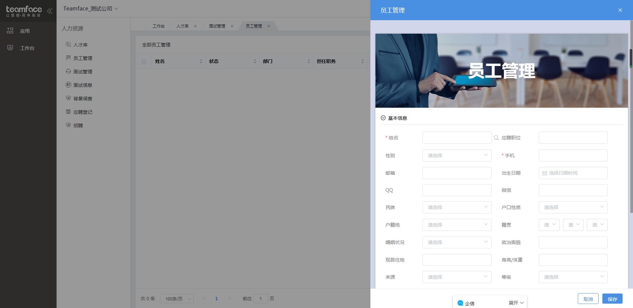Click the 前往 page number input
Viewport: 633px width, 308px height.
click(260, 299)
